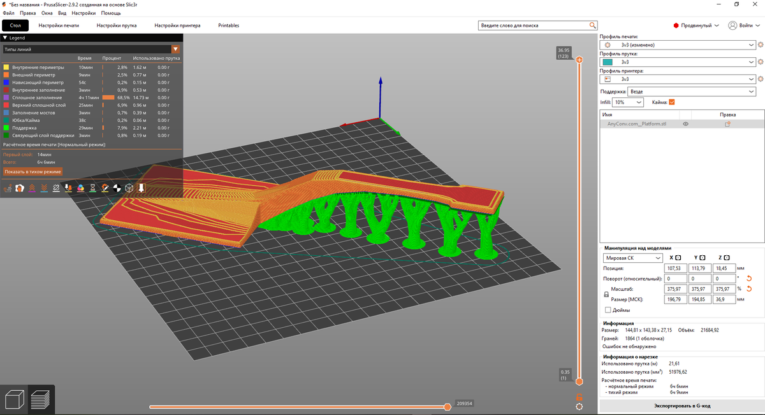The image size is (765, 415).
Task: Open the print profile 3v3 (изменено) dropdown
Action: pyautogui.click(x=678, y=45)
